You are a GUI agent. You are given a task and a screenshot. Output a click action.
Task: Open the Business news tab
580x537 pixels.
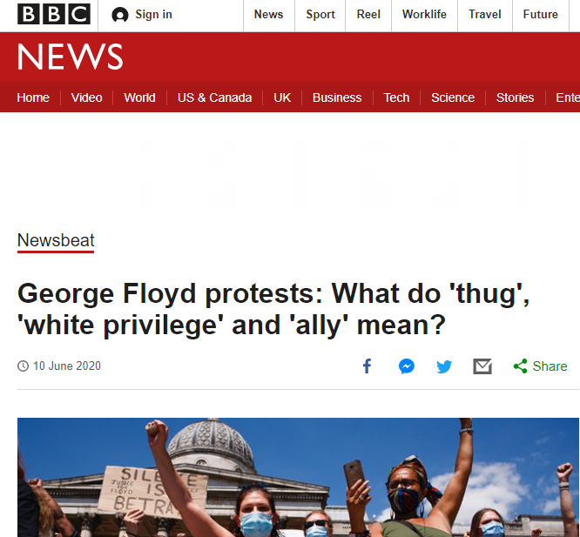pos(337,97)
